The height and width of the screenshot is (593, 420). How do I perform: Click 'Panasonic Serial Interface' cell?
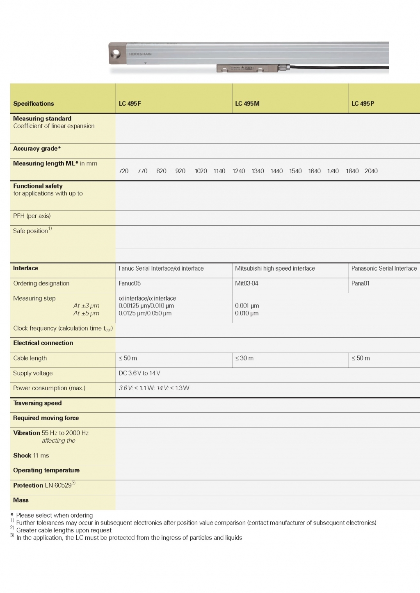(384, 269)
